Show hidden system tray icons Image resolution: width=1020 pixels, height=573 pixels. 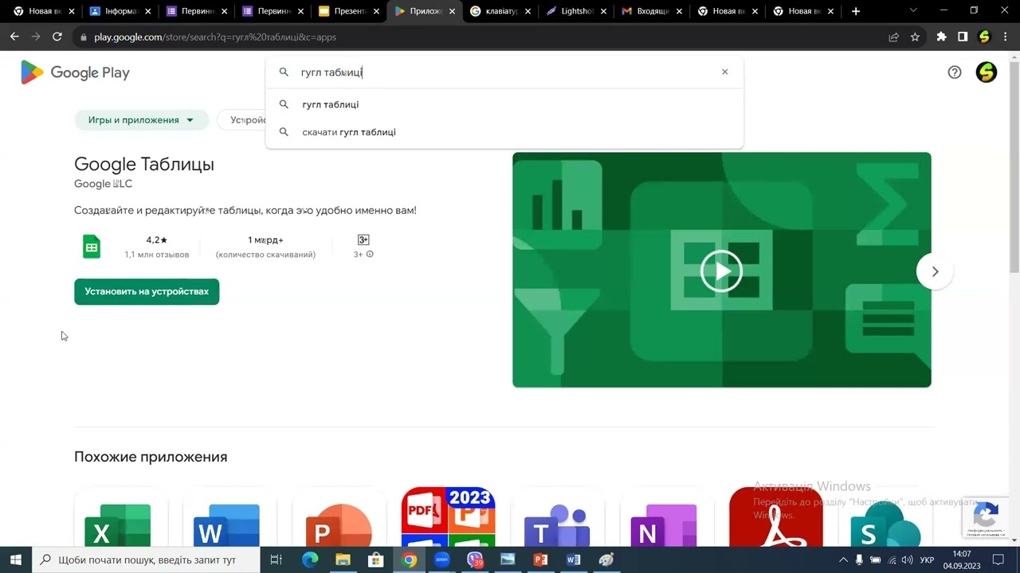click(x=843, y=560)
